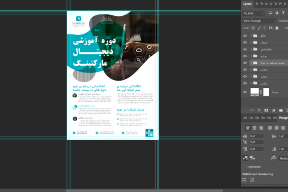
Task: Click link layers icon at Layers panel bottom
Action: (252, 110)
